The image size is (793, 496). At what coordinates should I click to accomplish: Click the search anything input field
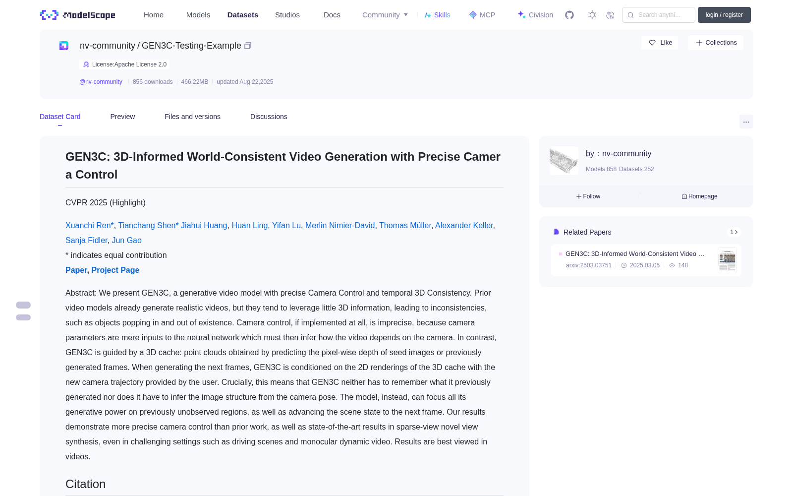(x=659, y=15)
